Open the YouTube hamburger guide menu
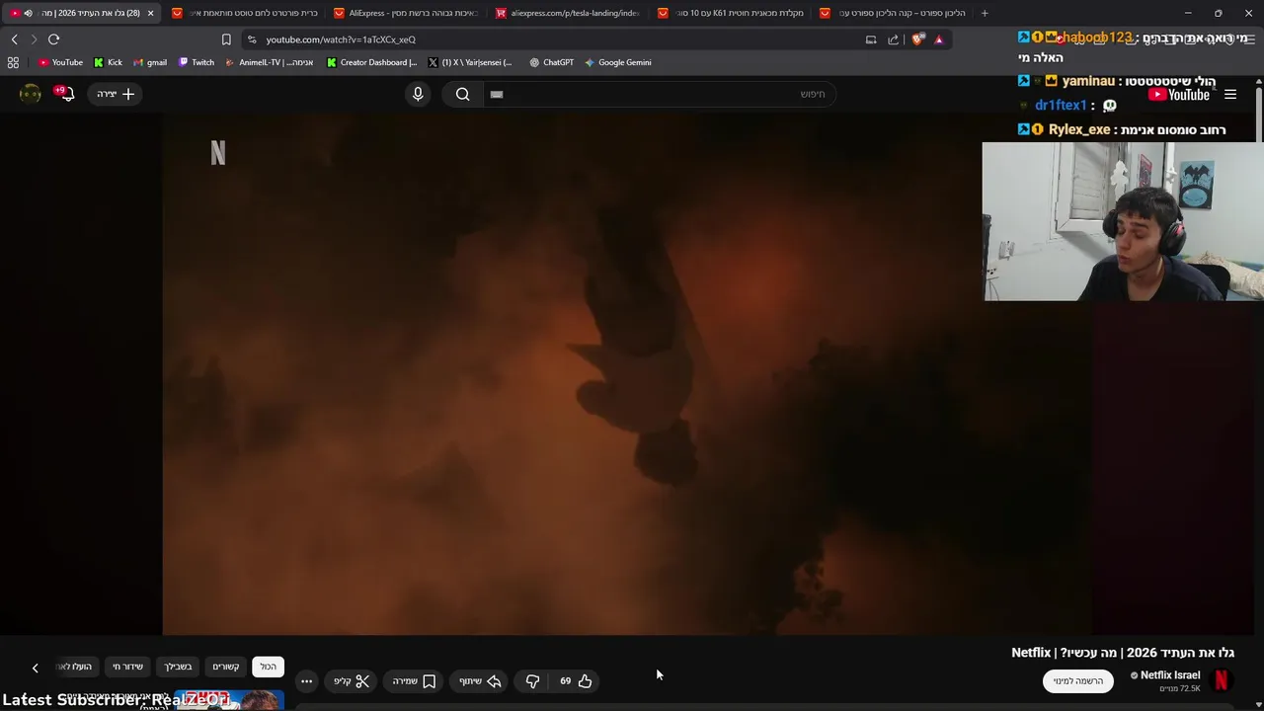 (1230, 95)
